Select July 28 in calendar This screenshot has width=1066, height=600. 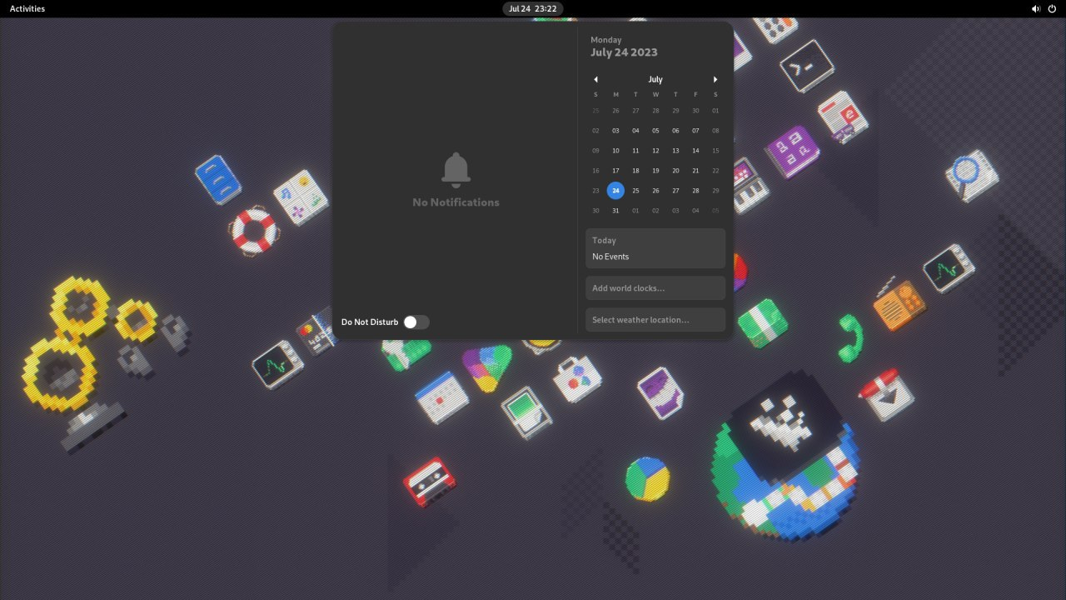coord(695,191)
